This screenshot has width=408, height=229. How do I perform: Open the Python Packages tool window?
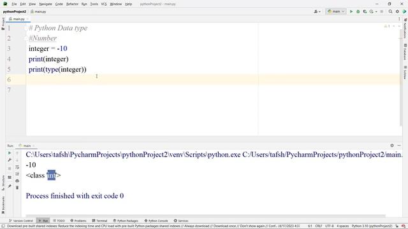point(126,221)
